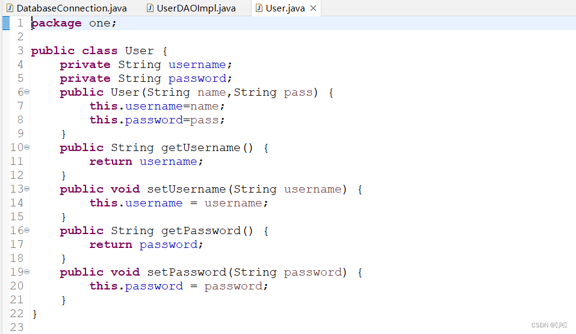Click 'this.username = username;' on line 14
The image size is (576, 334).
pyautogui.click(x=179, y=203)
